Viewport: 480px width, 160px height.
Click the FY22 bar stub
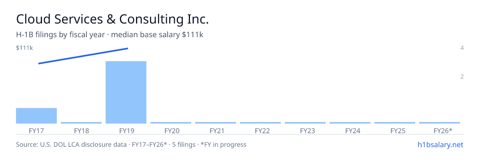(x=260, y=123)
